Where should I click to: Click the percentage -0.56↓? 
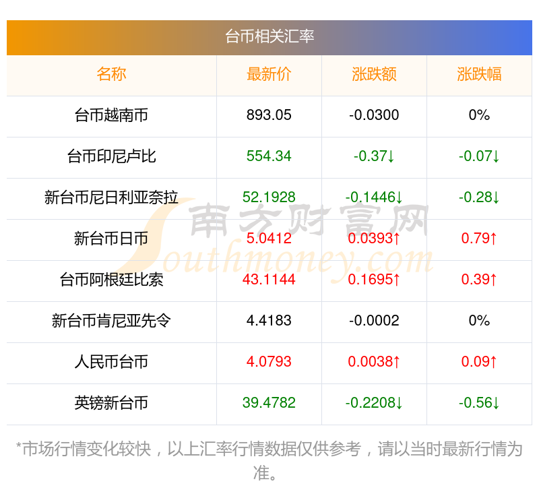coord(479,403)
